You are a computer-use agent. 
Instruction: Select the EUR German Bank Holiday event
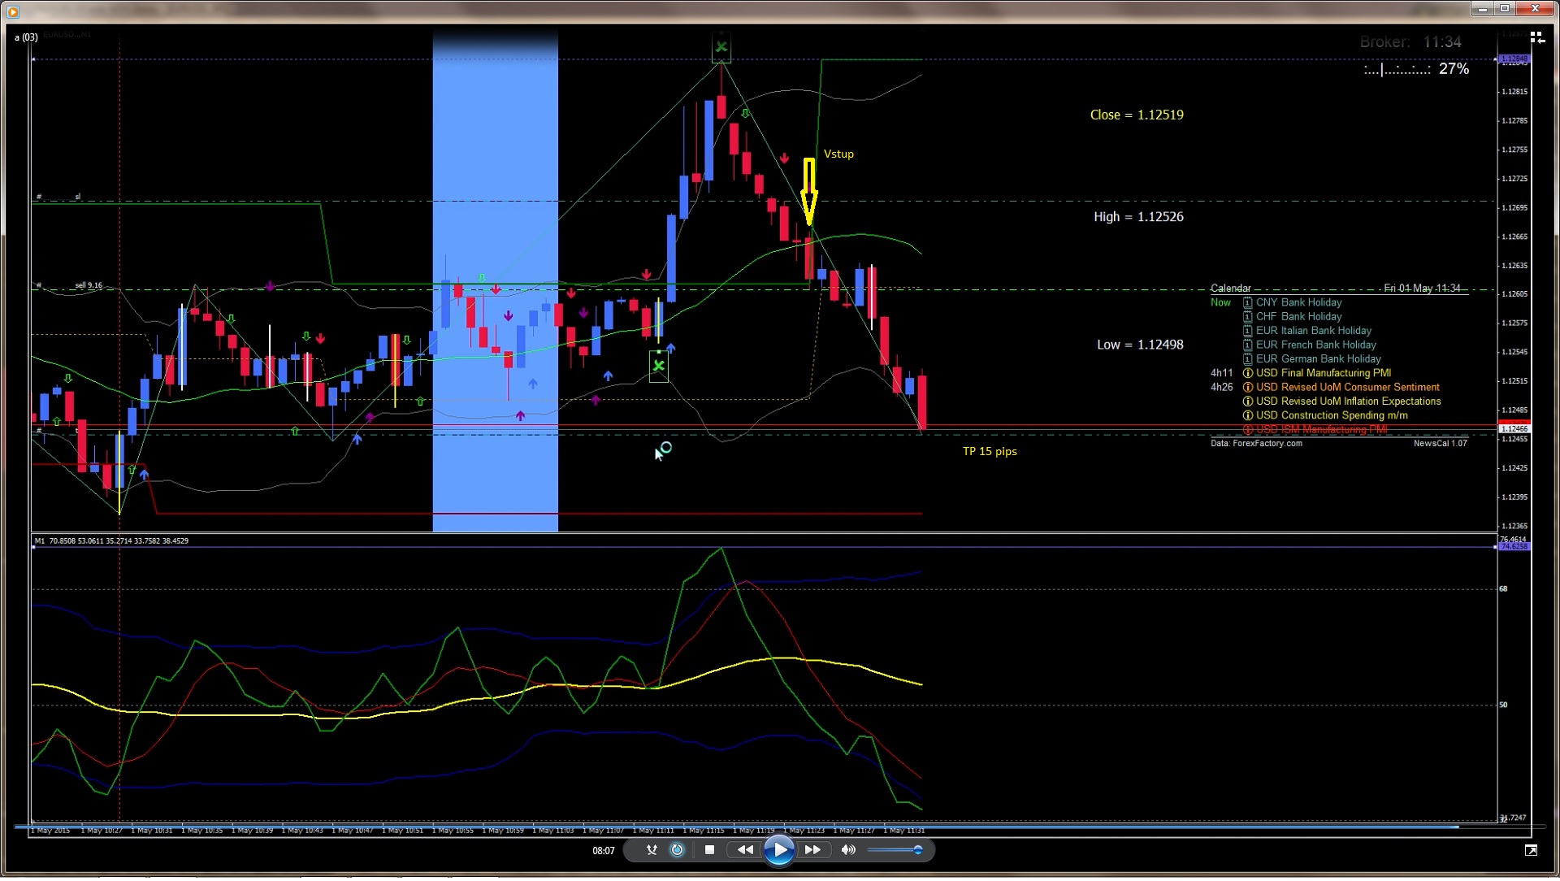coord(1318,359)
